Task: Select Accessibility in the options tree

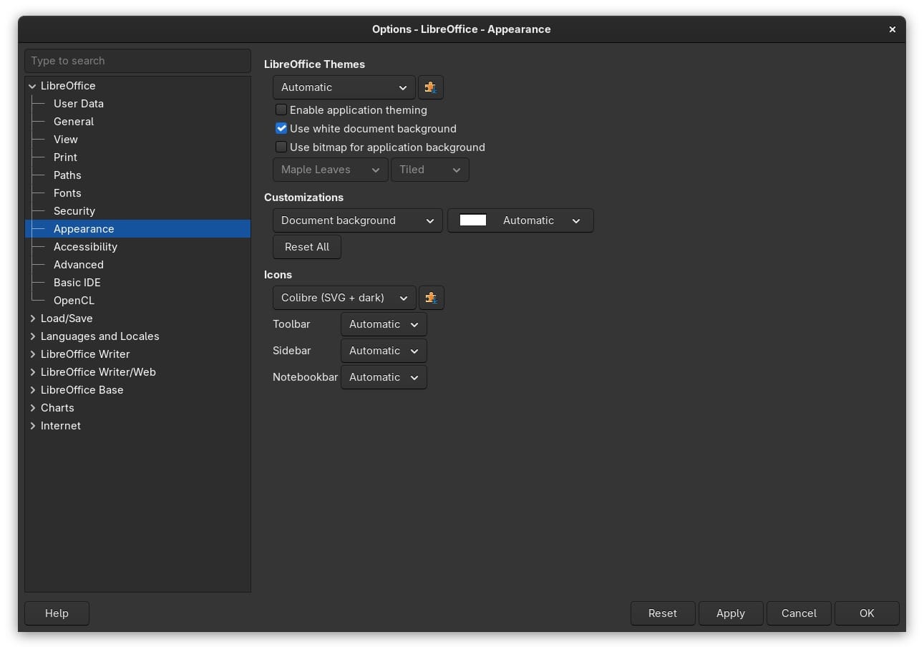Action: (x=85, y=247)
